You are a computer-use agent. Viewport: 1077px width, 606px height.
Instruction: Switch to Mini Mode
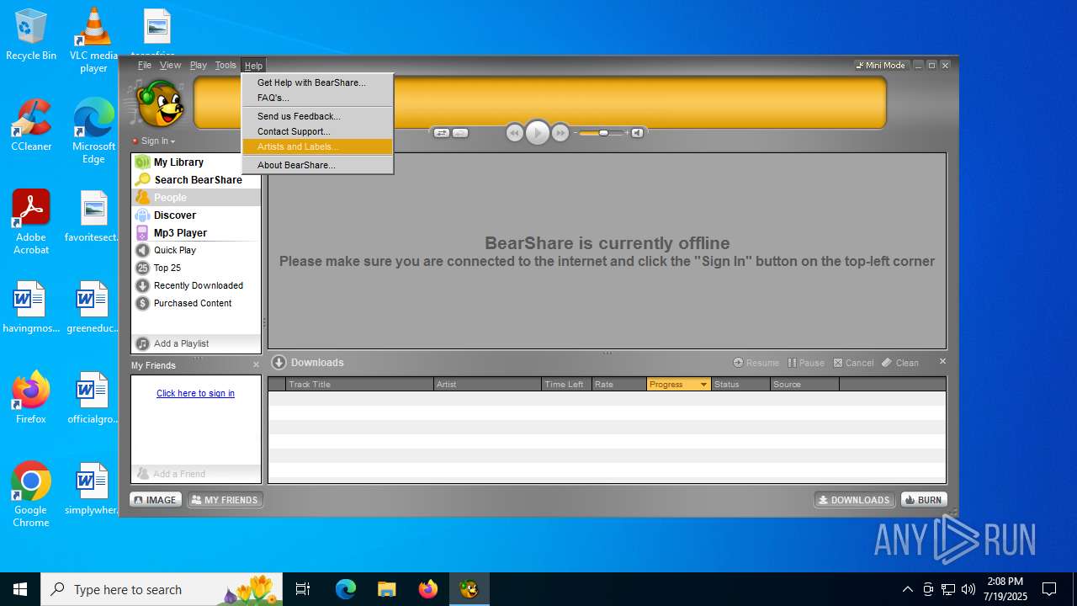(x=880, y=65)
